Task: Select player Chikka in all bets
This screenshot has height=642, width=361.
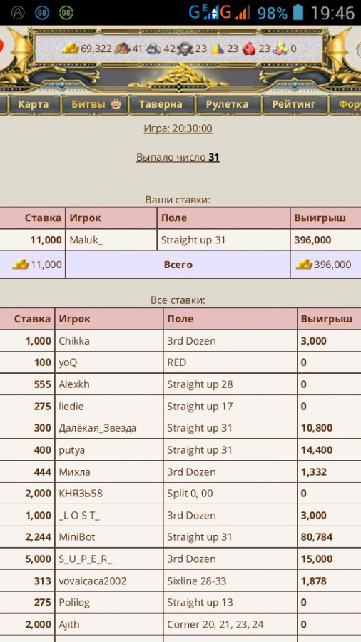Action: pos(74,341)
